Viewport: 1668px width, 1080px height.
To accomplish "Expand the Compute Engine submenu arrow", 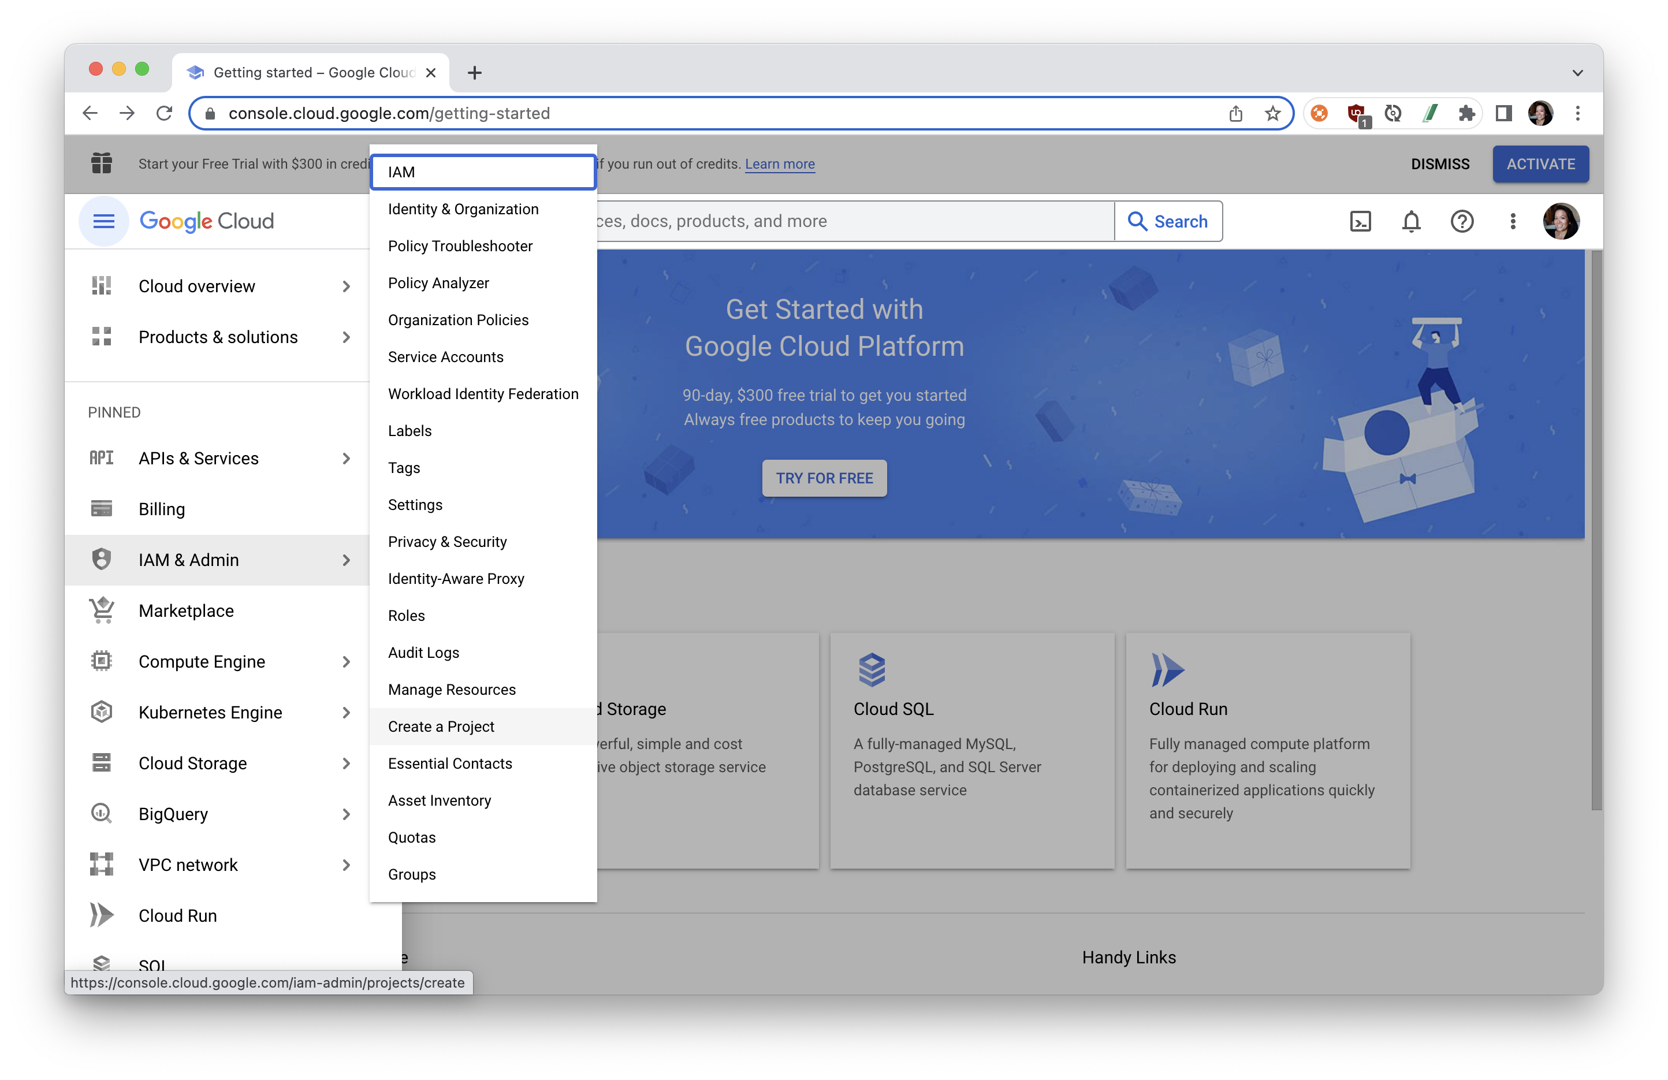I will point(346,662).
